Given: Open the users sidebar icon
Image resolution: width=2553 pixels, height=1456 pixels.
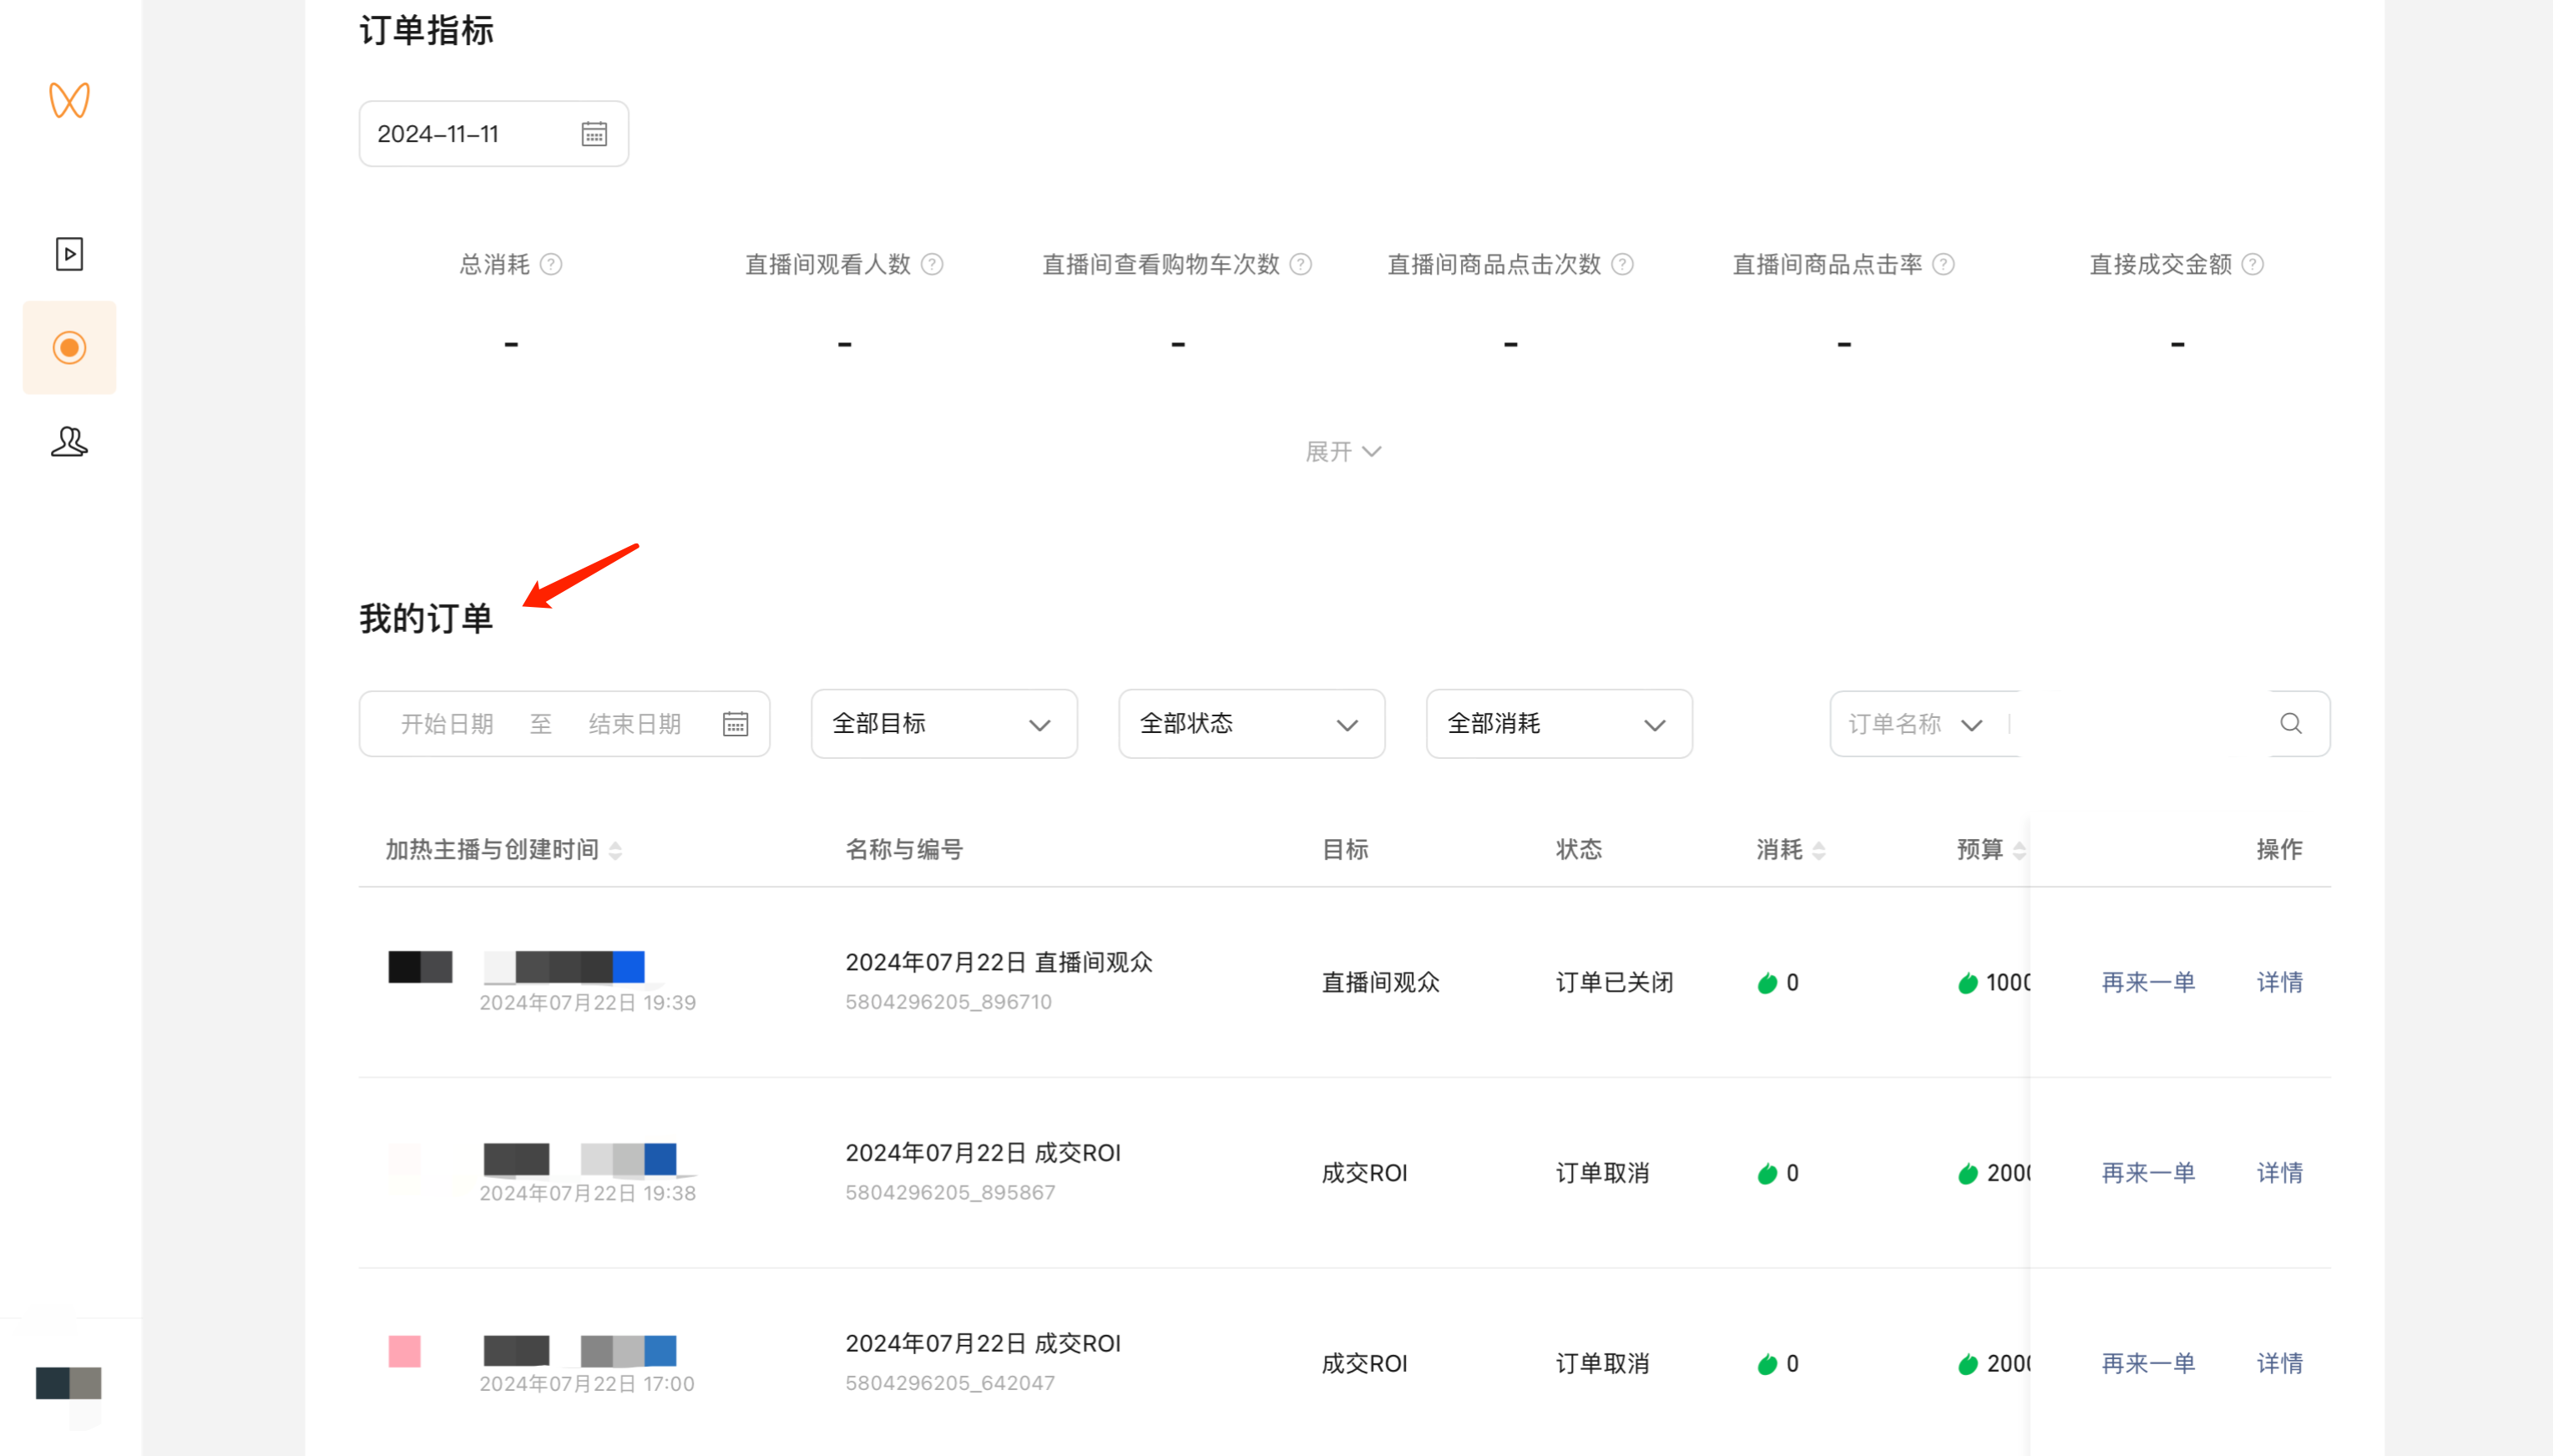Looking at the screenshot, I should pyautogui.click(x=69, y=441).
